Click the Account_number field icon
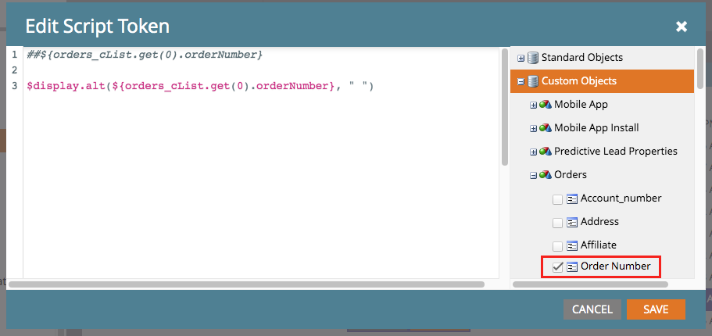This screenshot has height=336, width=712. [572, 199]
